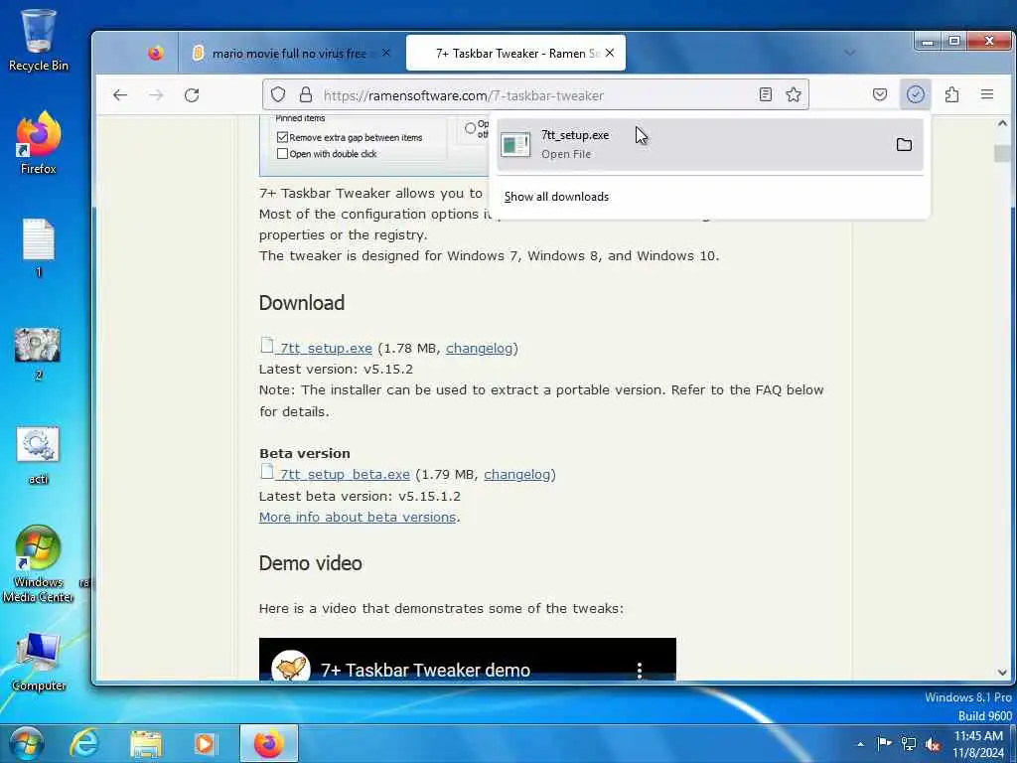Screen dimensions: 1017x763
Task: Click the muted volume tray icon
Action: pos(934,744)
